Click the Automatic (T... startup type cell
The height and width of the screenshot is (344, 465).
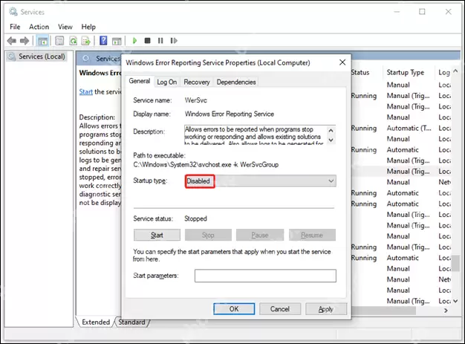(x=409, y=128)
